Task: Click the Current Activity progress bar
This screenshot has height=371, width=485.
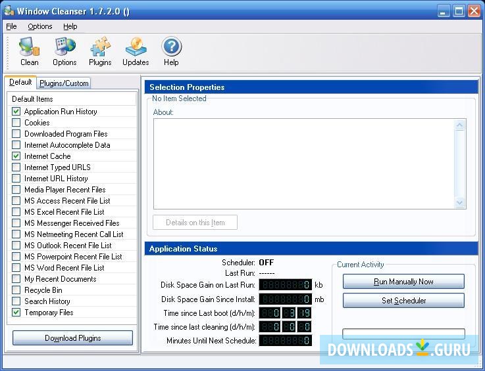Action: point(403,334)
